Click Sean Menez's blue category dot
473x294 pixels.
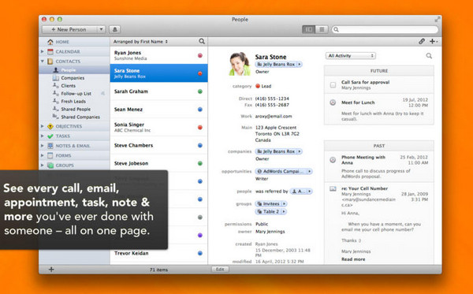pyautogui.click(x=199, y=110)
